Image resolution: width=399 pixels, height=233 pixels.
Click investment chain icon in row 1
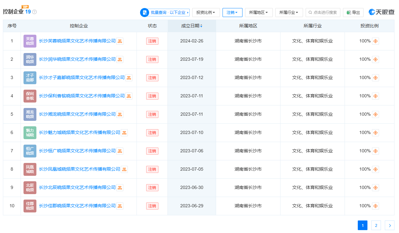pos(375,41)
